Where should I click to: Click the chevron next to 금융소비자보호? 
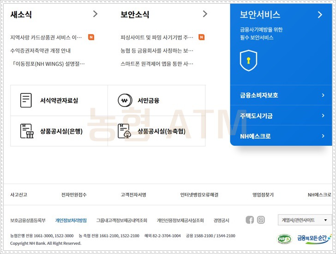pyautogui.click(x=323, y=95)
